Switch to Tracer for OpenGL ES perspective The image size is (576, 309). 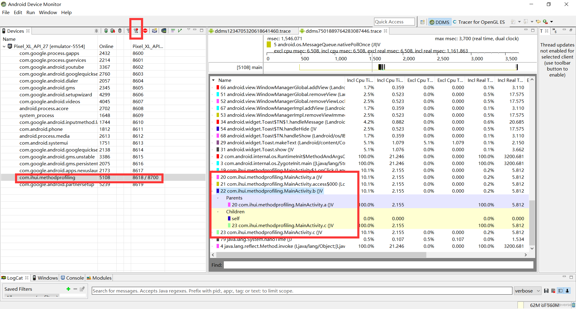coord(479,22)
